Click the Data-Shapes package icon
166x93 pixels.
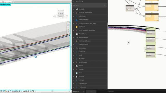[77, 34]
